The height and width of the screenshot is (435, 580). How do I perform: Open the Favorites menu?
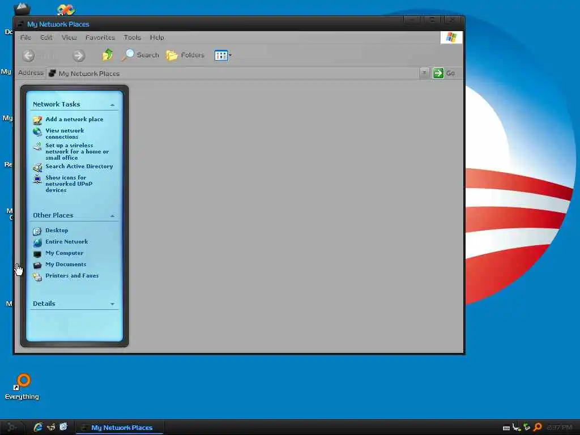point(100,37)
